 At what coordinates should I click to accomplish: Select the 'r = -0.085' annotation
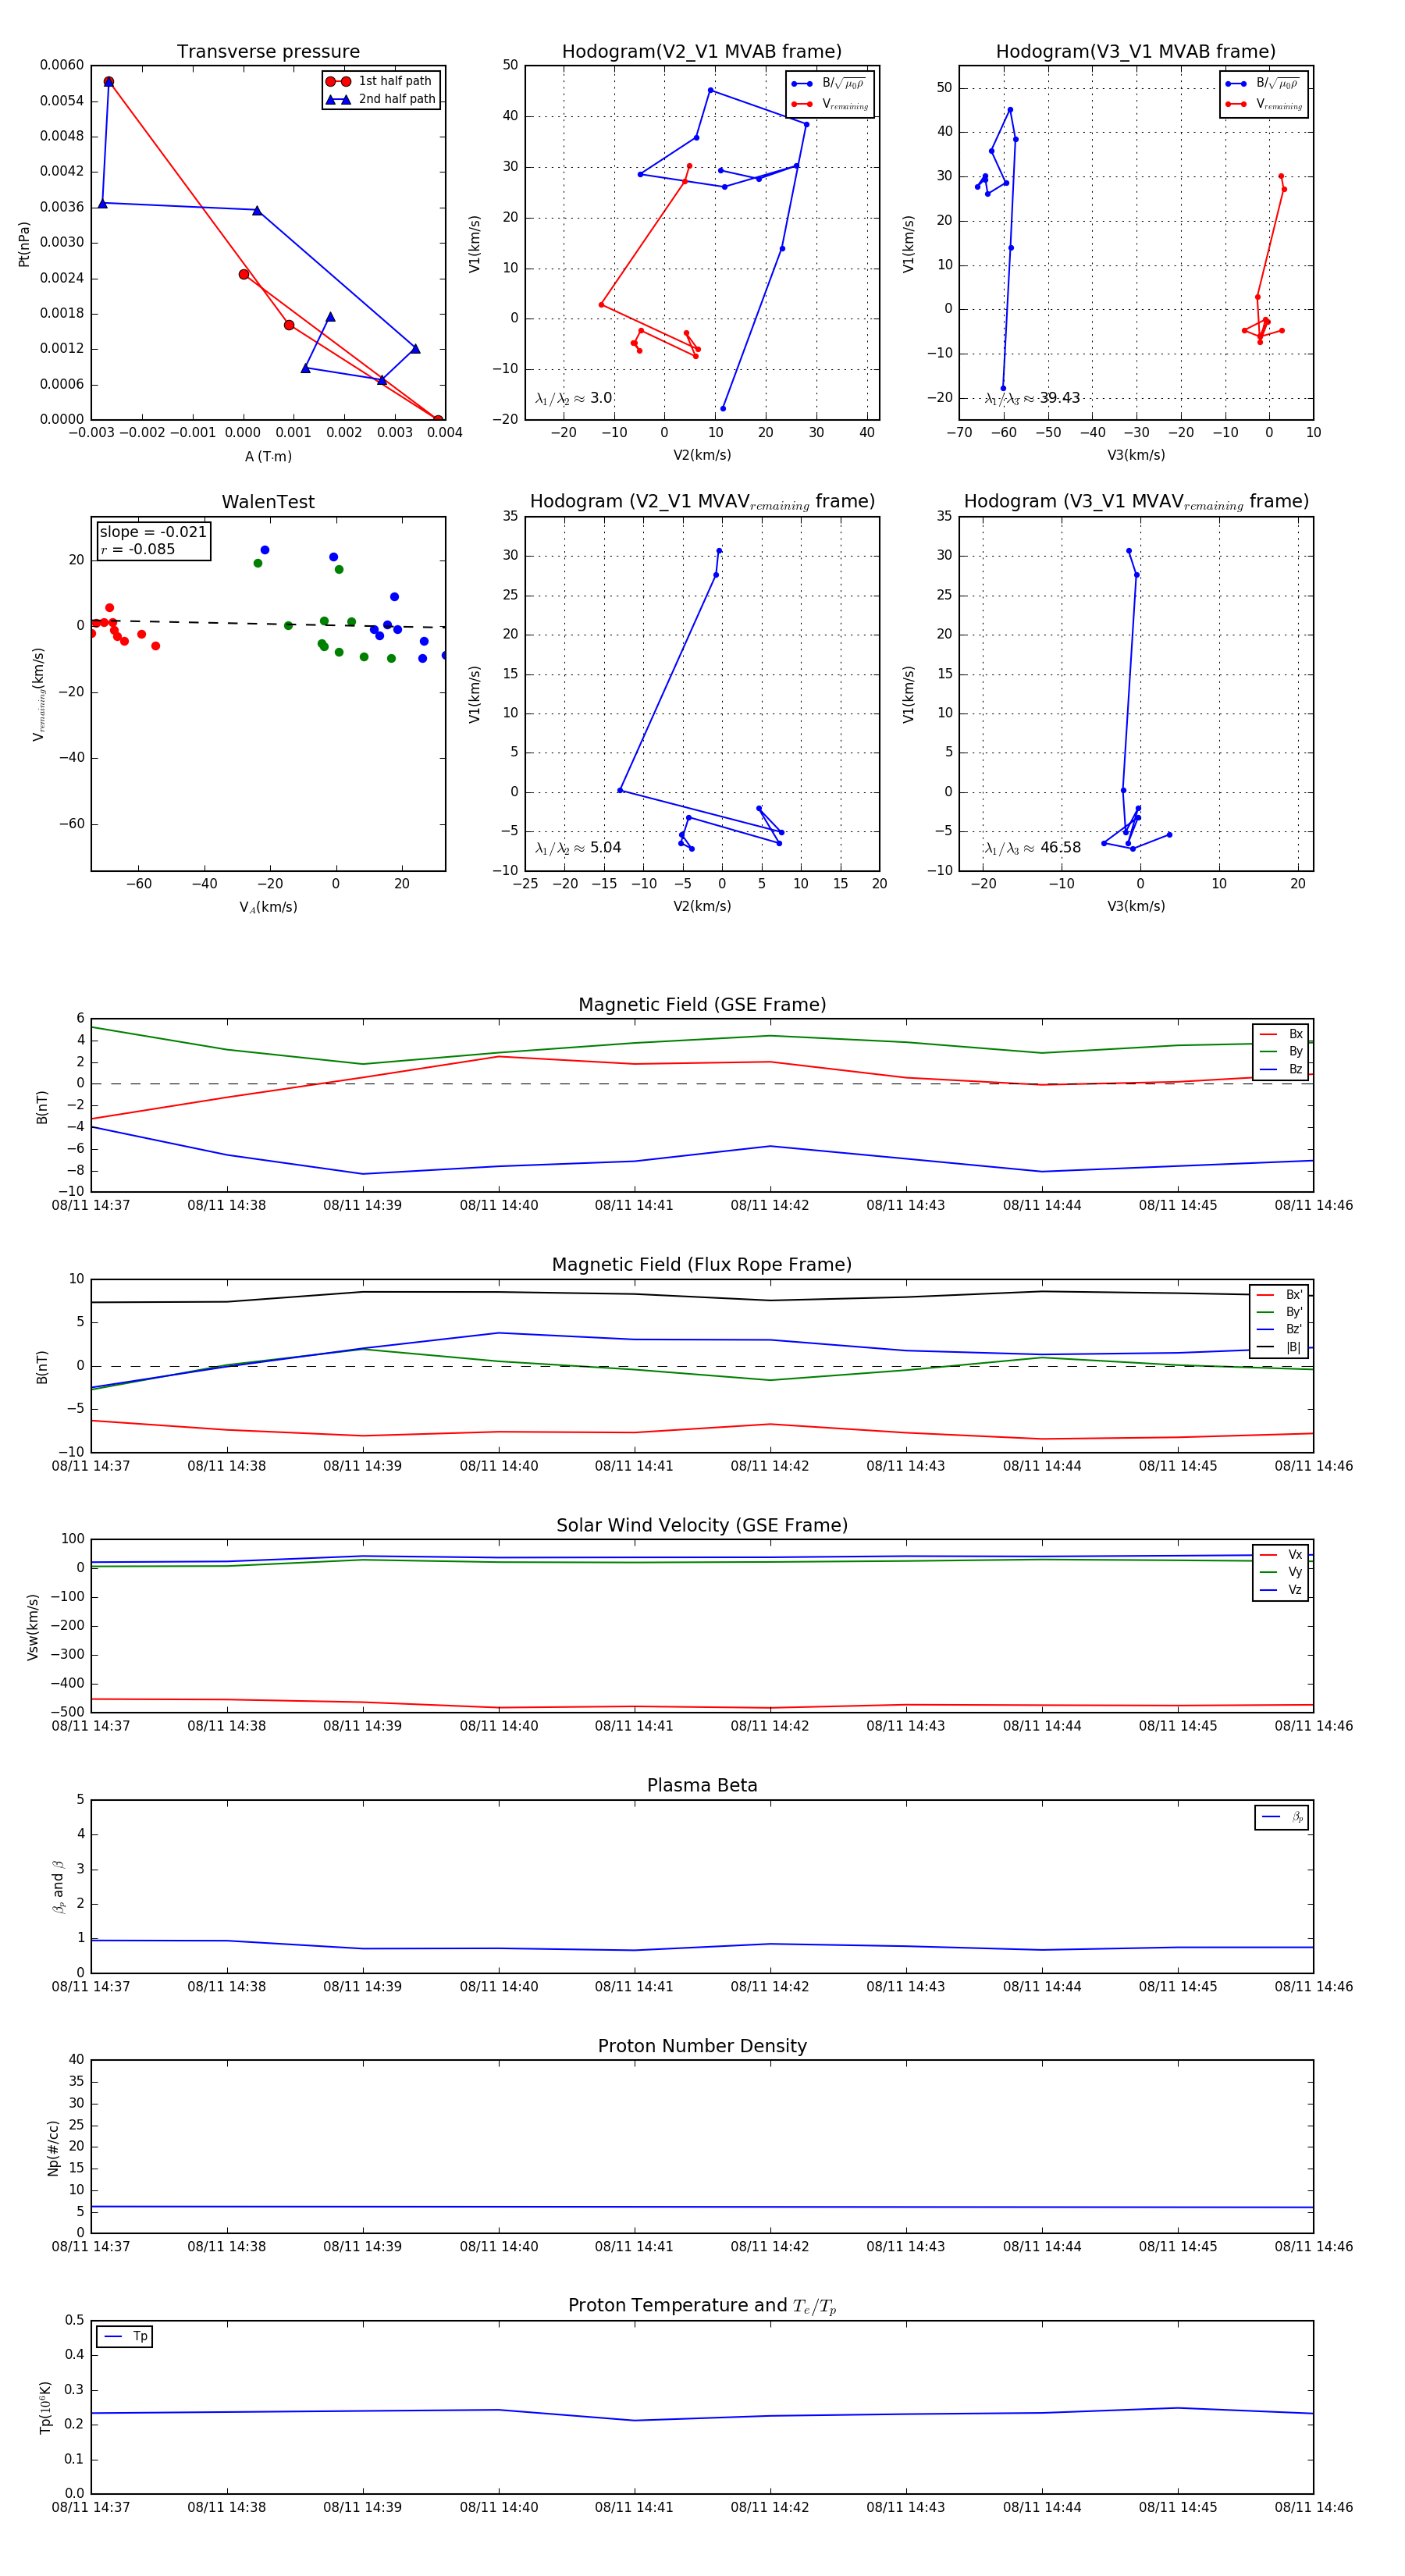pos(137,549)
